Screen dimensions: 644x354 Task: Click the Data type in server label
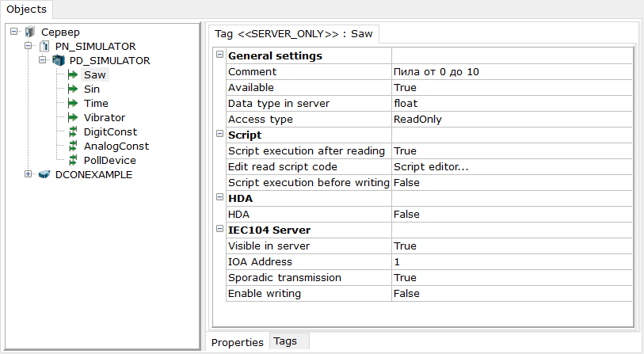pos(279,104)
